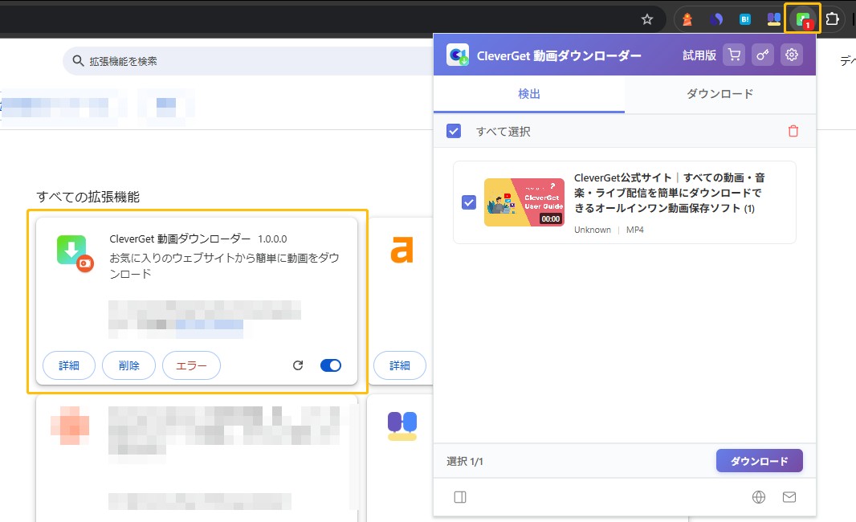
Task: Click the 00:00 duration badge on thumbnail
Action: pyautogui.click(x=550, y=219)
